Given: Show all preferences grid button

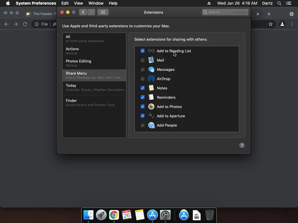Looking at the screenshot, I should (103, 12).
